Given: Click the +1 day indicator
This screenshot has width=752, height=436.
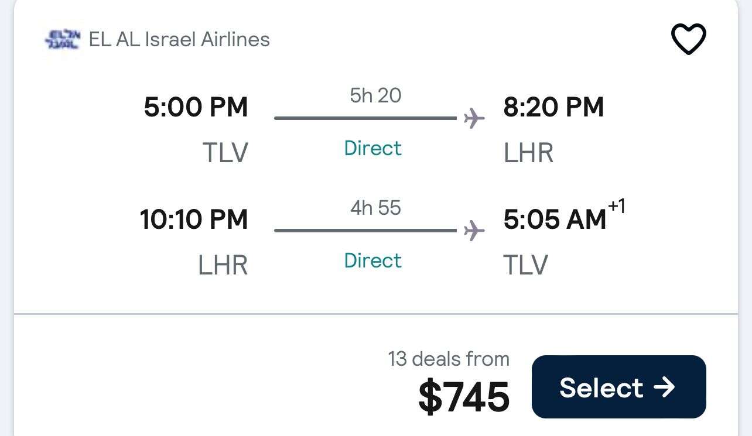Looking at the screenshot, I should click(617, 207).
